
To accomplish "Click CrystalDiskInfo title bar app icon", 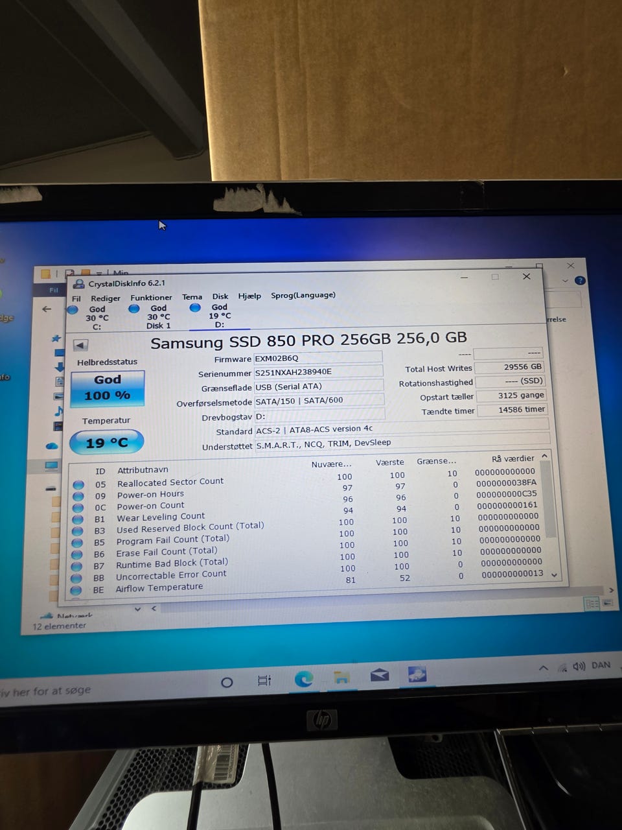I will [x=79, y=284].
